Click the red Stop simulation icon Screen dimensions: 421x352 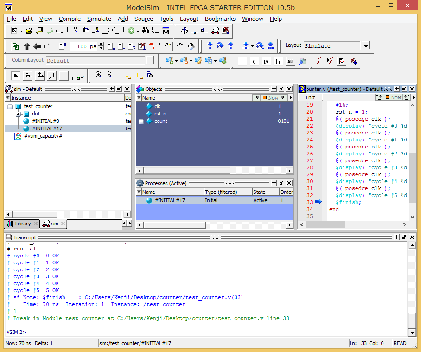click(152, 46)
